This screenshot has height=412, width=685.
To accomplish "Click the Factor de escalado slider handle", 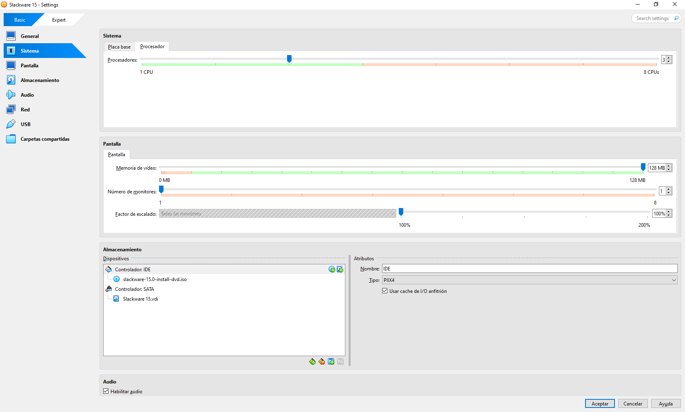I will coord(401,212).
